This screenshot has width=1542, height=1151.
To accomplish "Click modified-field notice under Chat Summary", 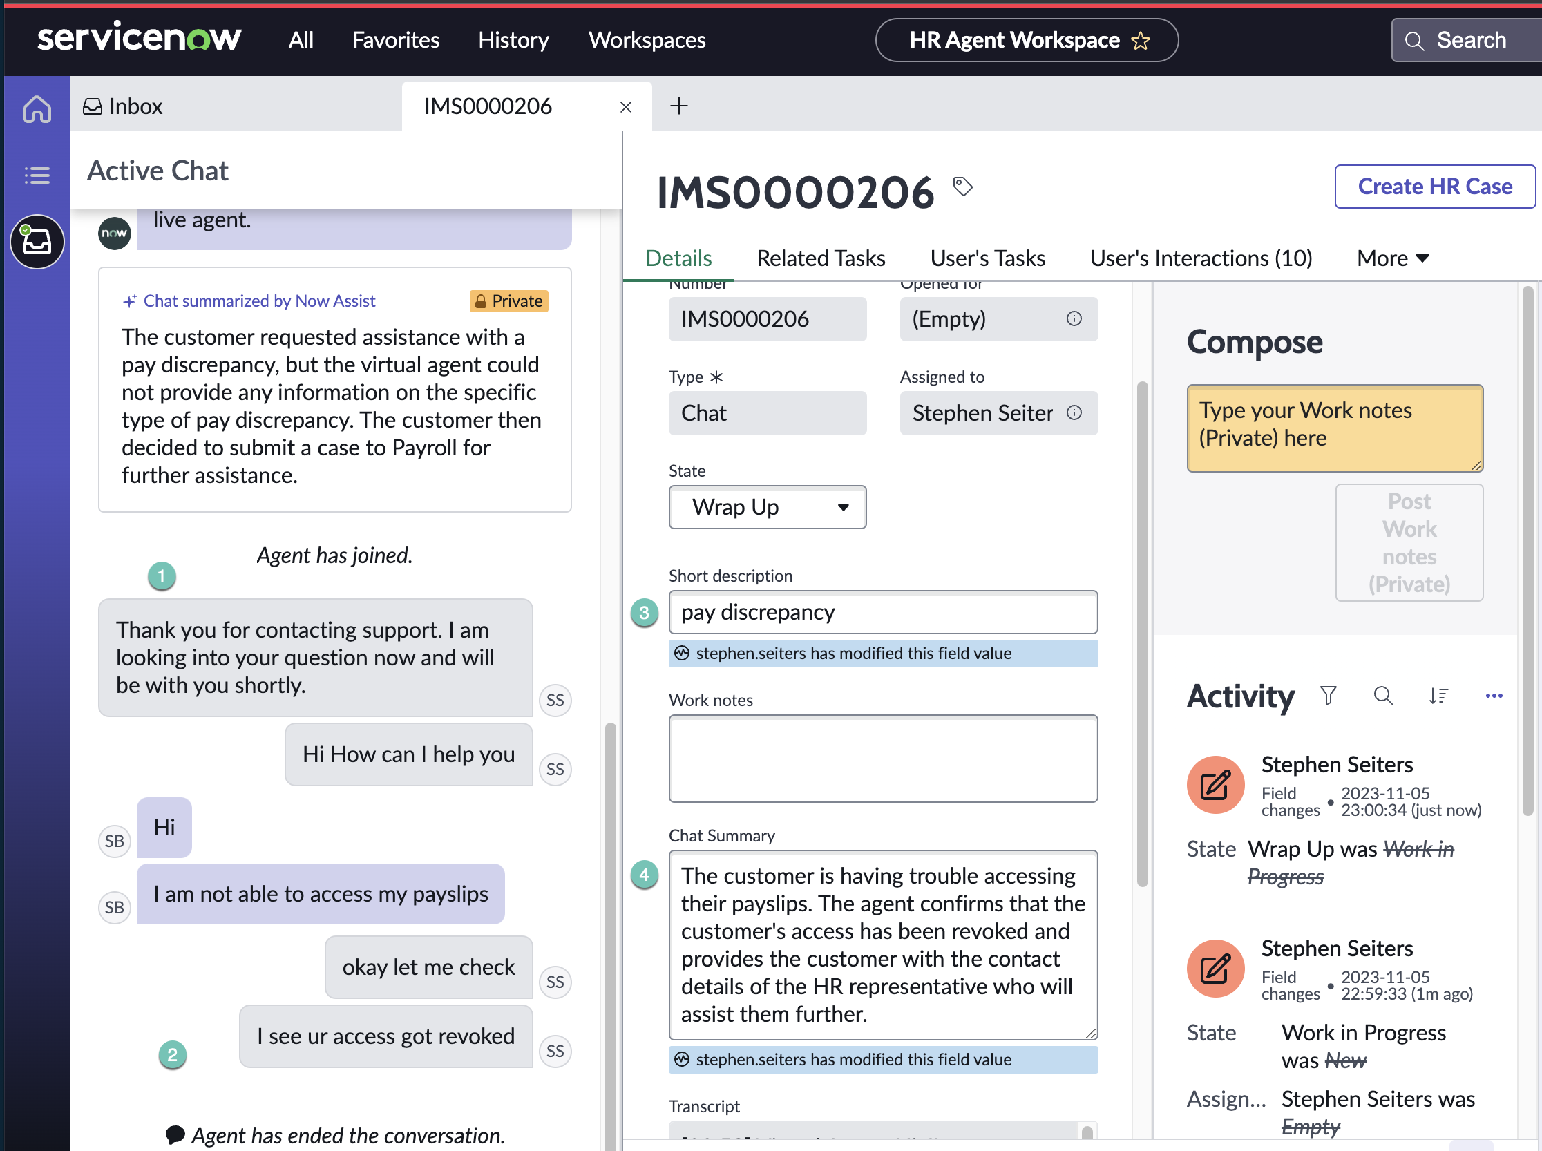I will [883, 1060].
